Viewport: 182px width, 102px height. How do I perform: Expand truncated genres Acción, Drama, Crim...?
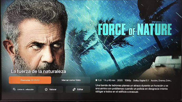pos(161,80)
